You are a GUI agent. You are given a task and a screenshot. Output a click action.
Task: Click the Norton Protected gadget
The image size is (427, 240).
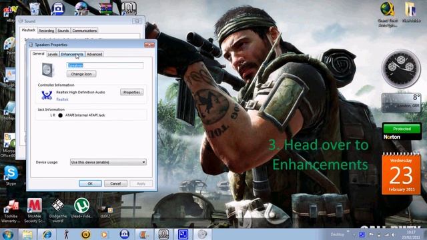402,131
